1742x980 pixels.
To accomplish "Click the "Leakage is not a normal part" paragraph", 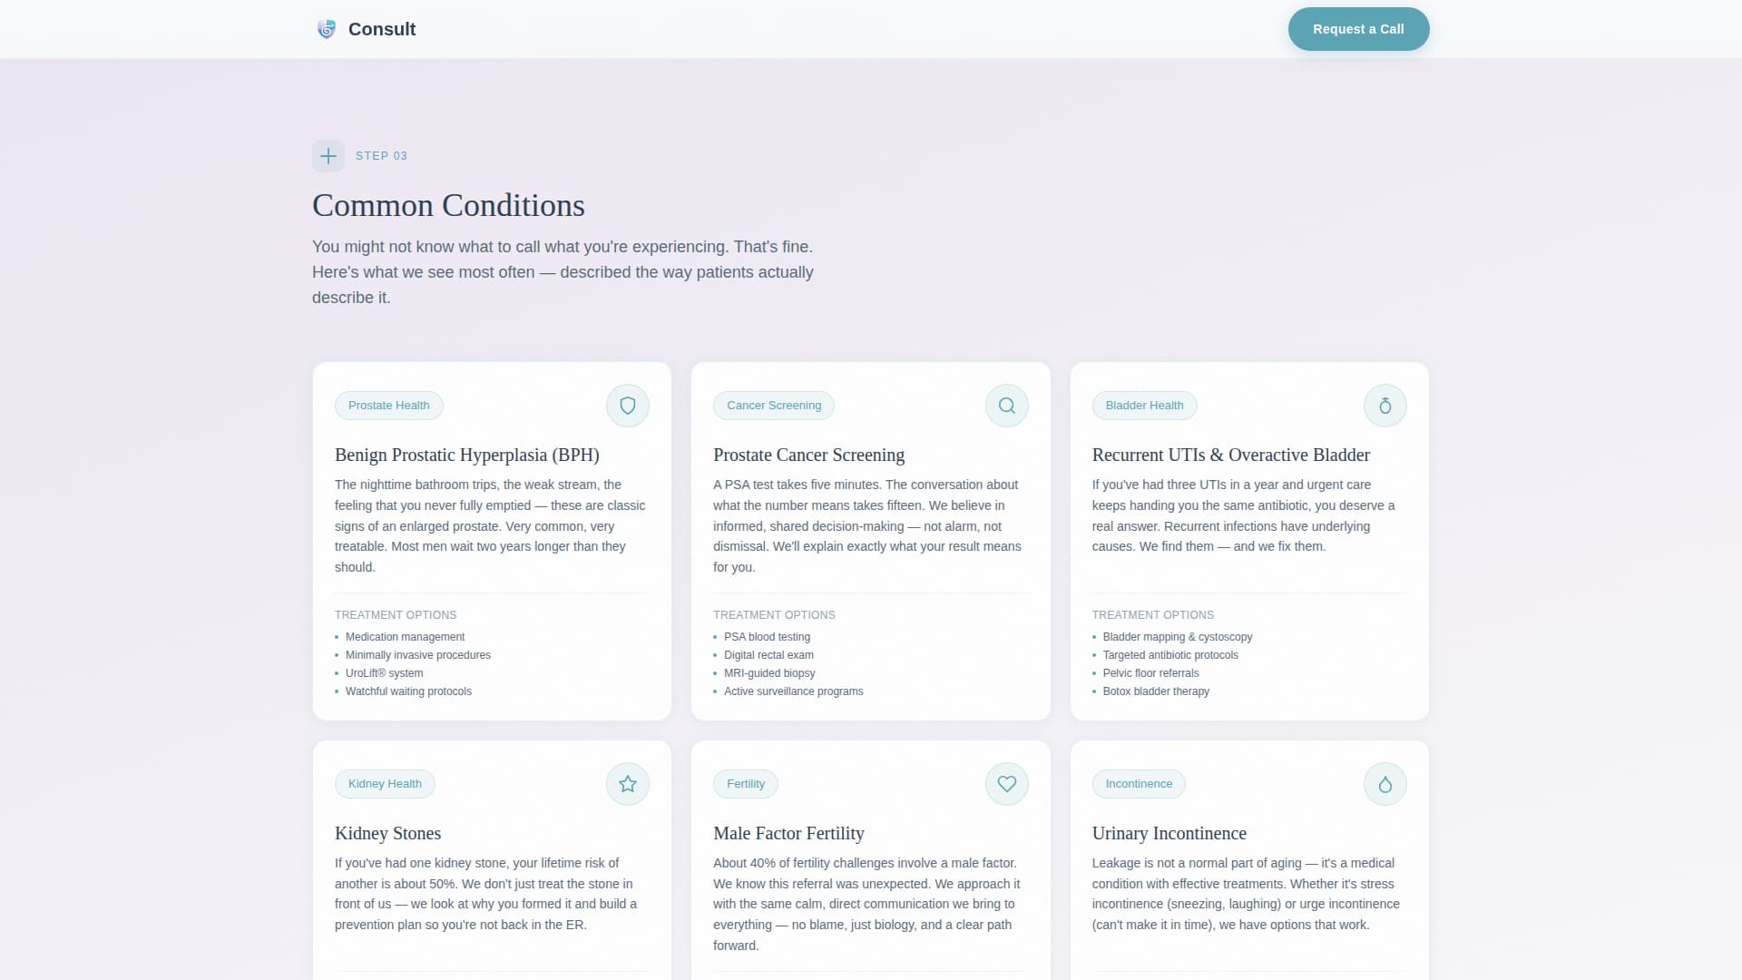I will (1248, 894).
